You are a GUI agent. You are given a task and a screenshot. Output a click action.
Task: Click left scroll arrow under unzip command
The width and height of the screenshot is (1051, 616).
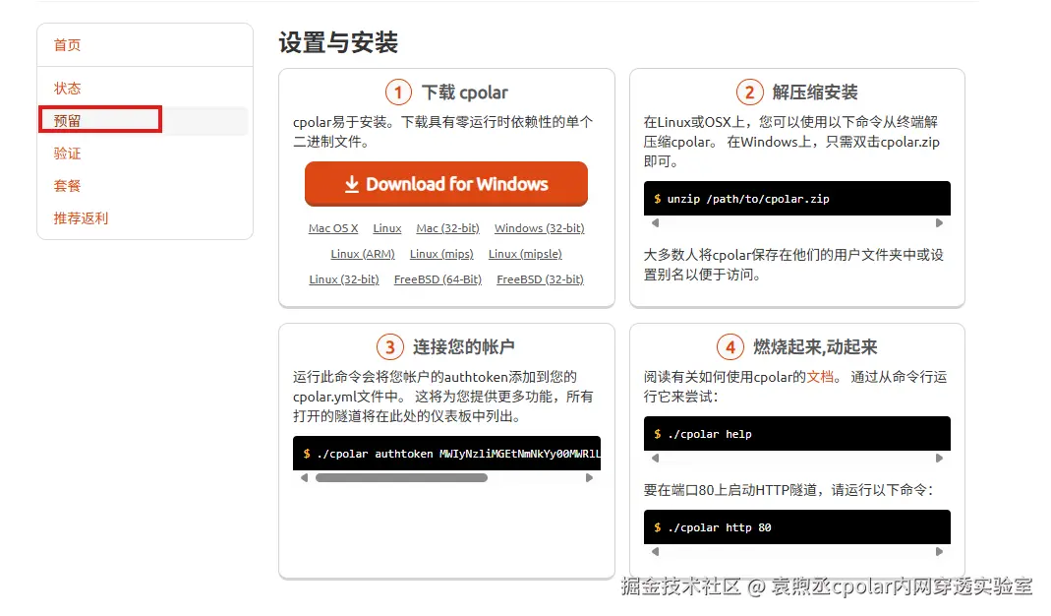click(655, 222)
